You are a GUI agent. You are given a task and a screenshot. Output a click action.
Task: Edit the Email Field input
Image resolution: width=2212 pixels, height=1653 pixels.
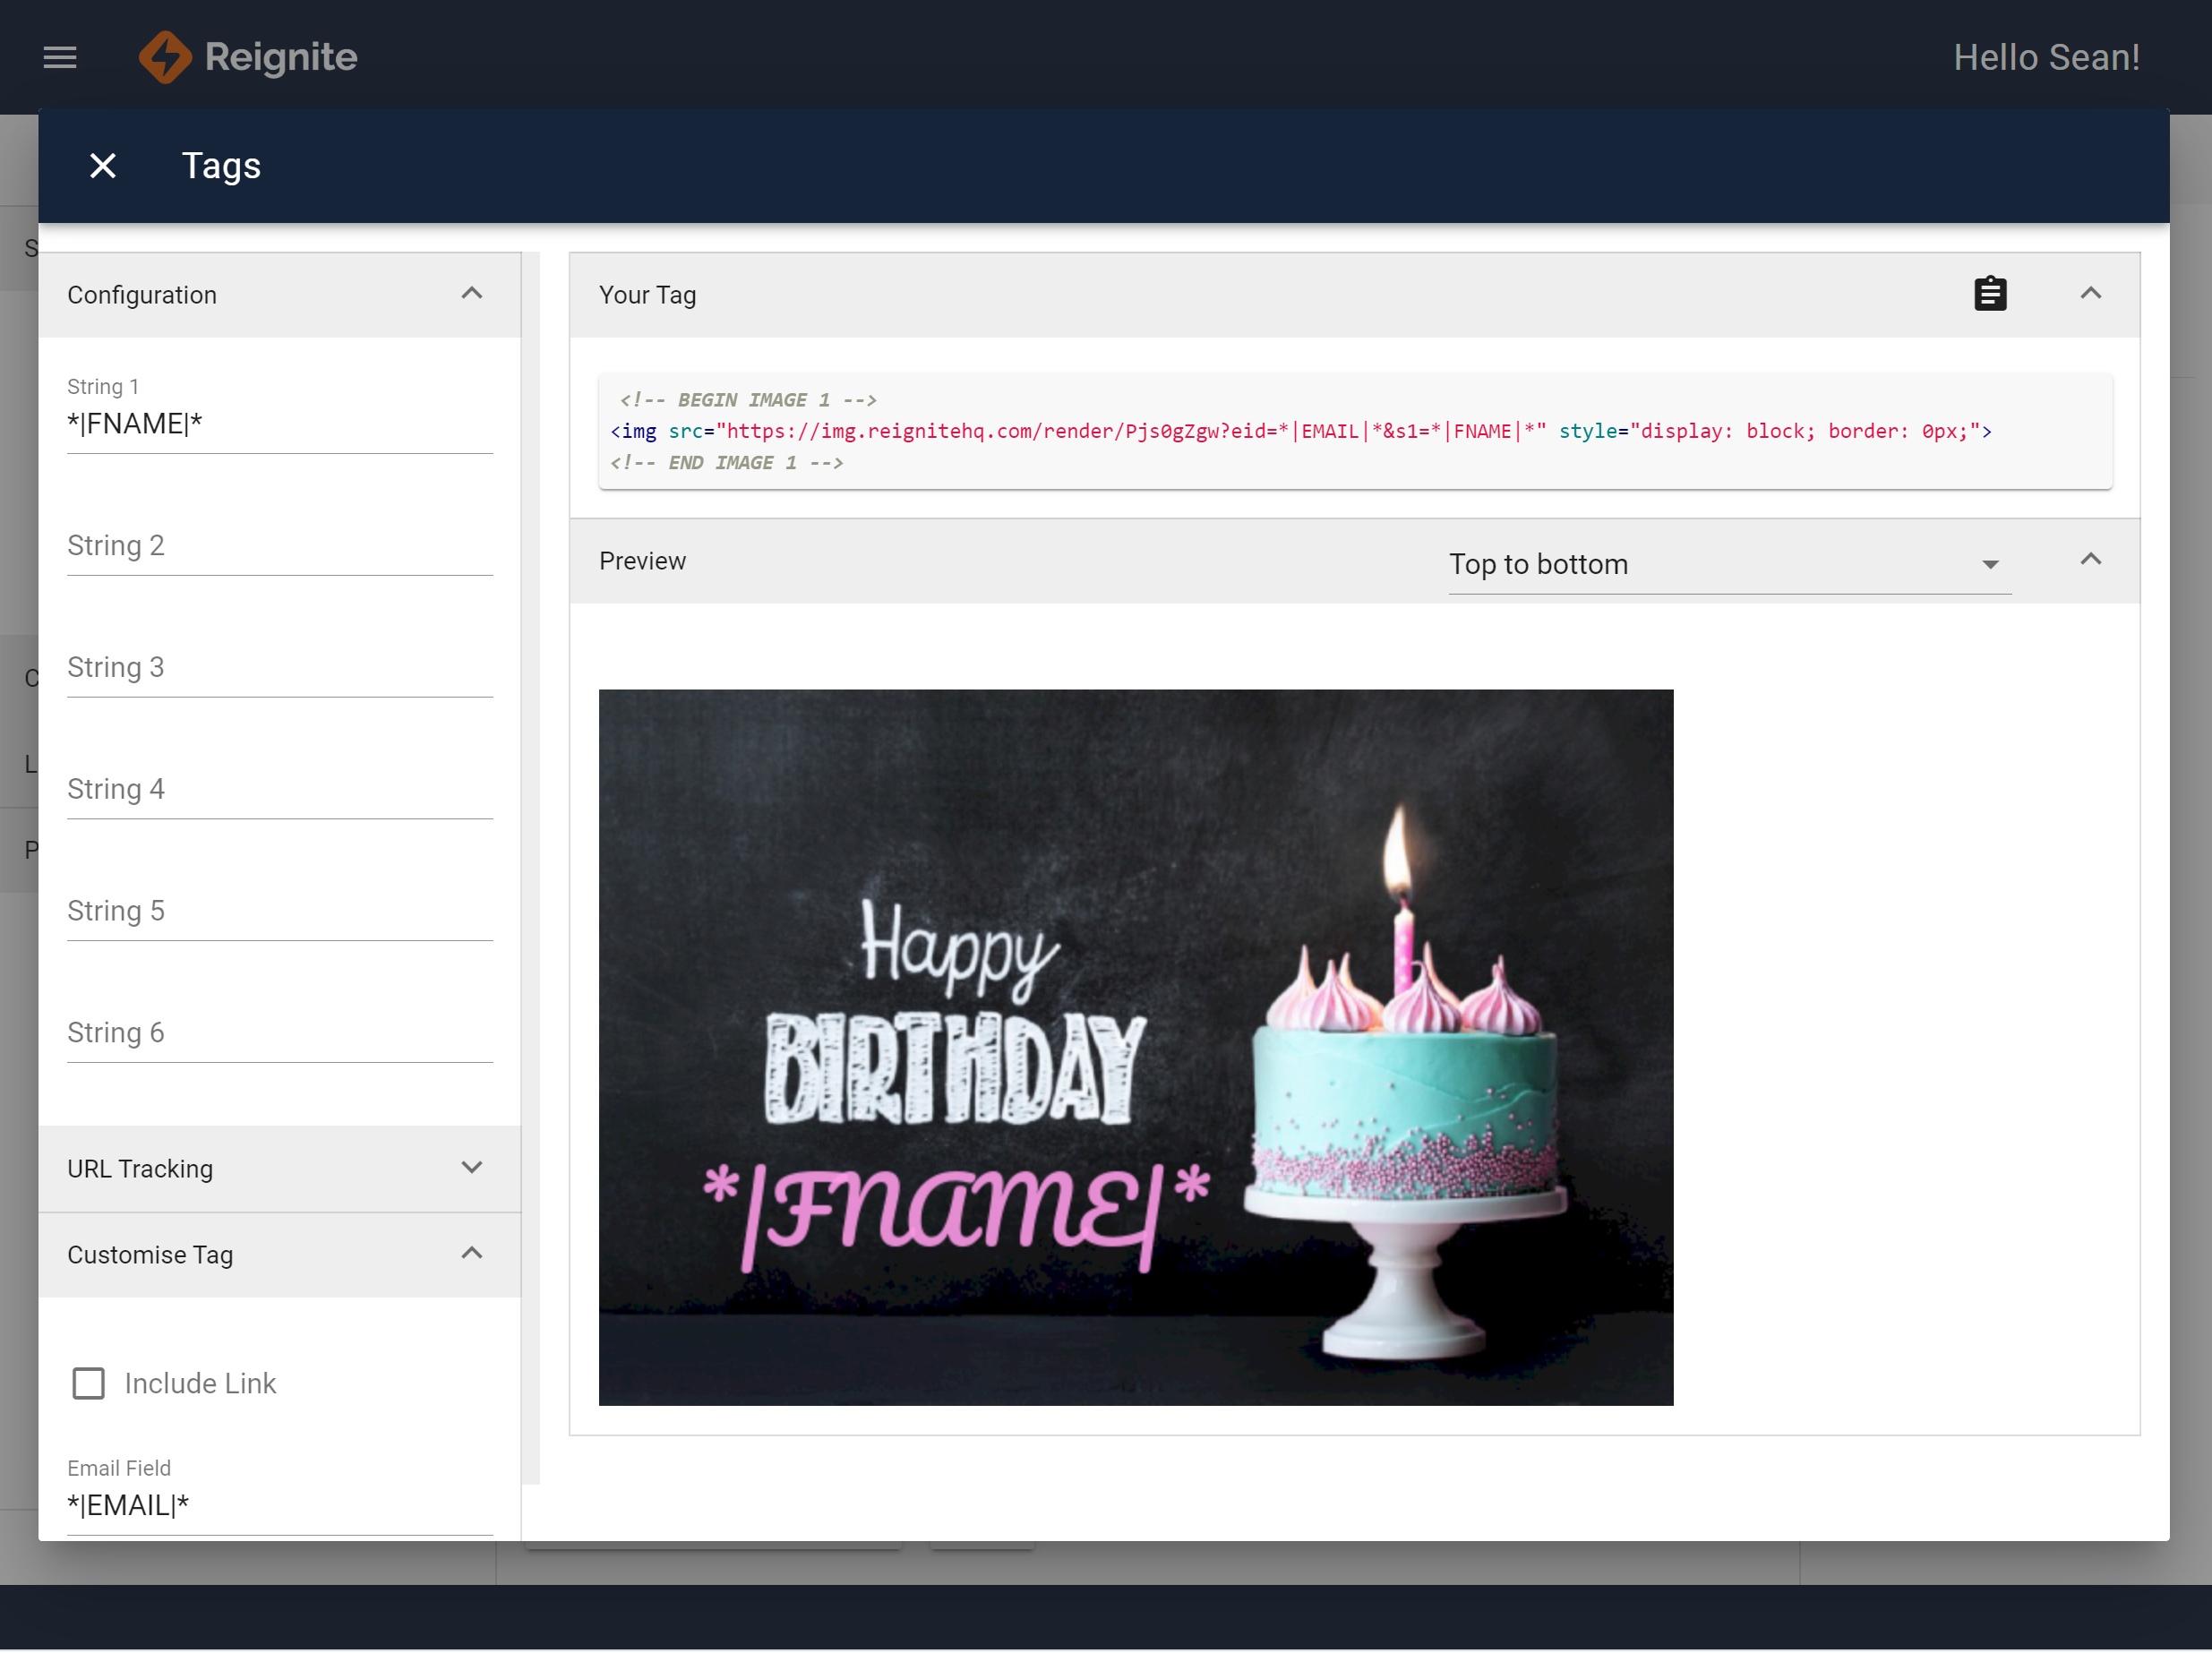pyautogui.click(x=279, y=1505)
